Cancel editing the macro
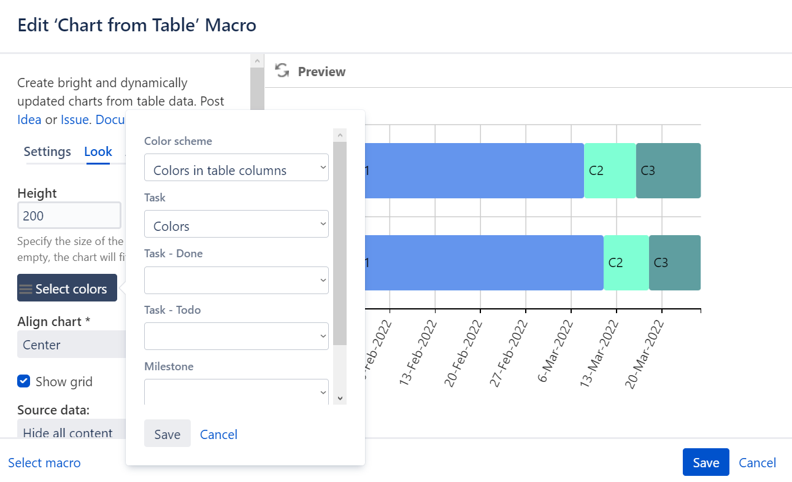This screenshot has width=792, height=482. click(x=757, y=462)
